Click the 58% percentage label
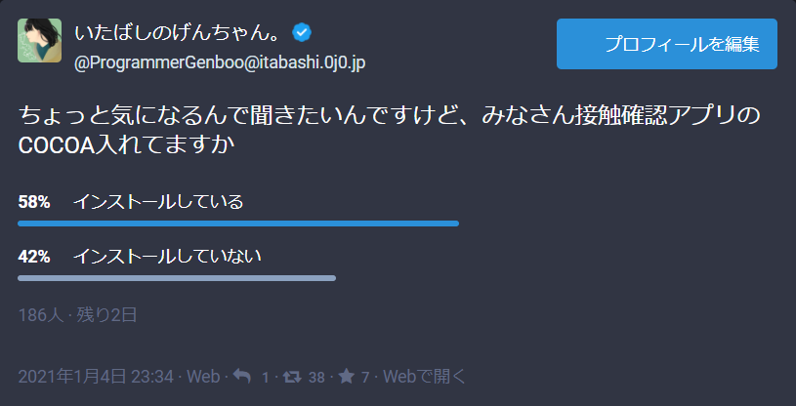The width and height of the screenshot is (796, 406). (x=34, y=202)
